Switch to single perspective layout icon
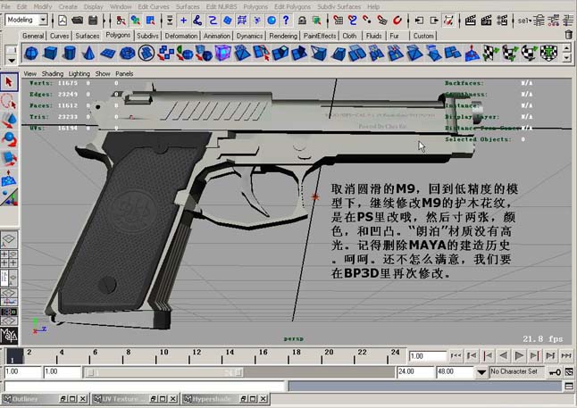This screenshot has width=577, height=408. (9, 239)
